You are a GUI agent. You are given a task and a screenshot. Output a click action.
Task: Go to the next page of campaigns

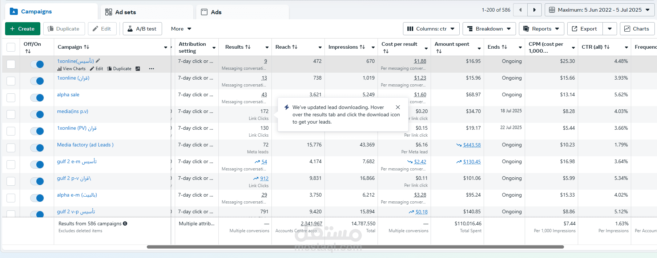[535, 10]
